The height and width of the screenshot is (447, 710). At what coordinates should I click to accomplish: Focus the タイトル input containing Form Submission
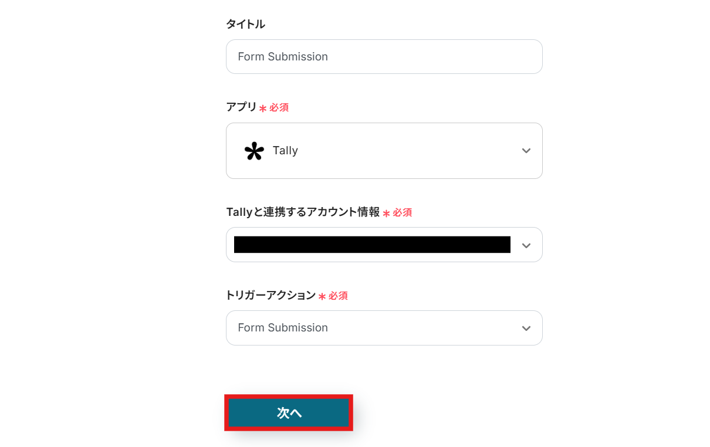(384, 57)
